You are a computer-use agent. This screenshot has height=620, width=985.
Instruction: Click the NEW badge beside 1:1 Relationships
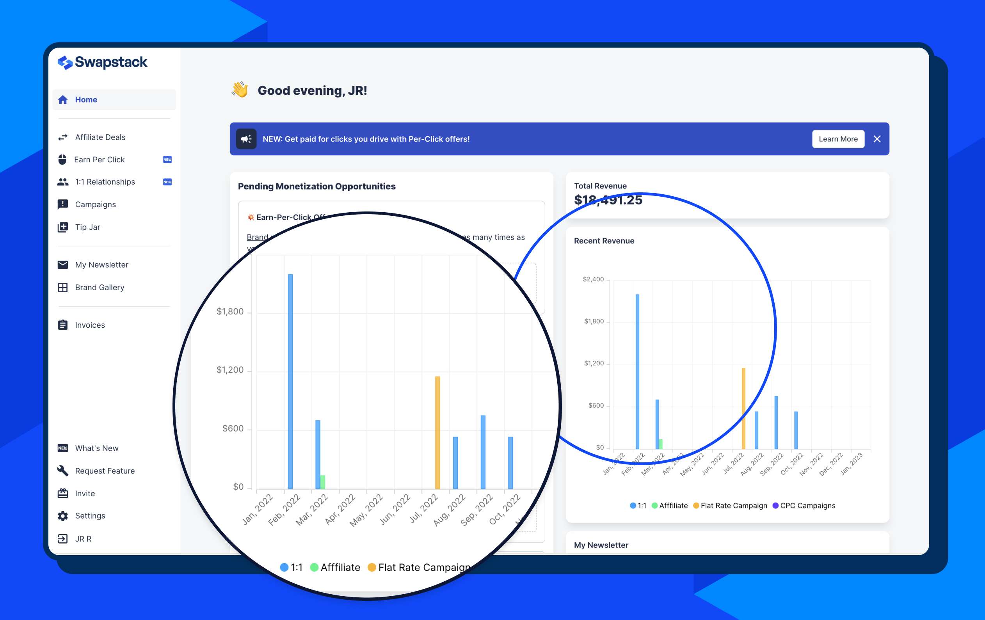167,182
